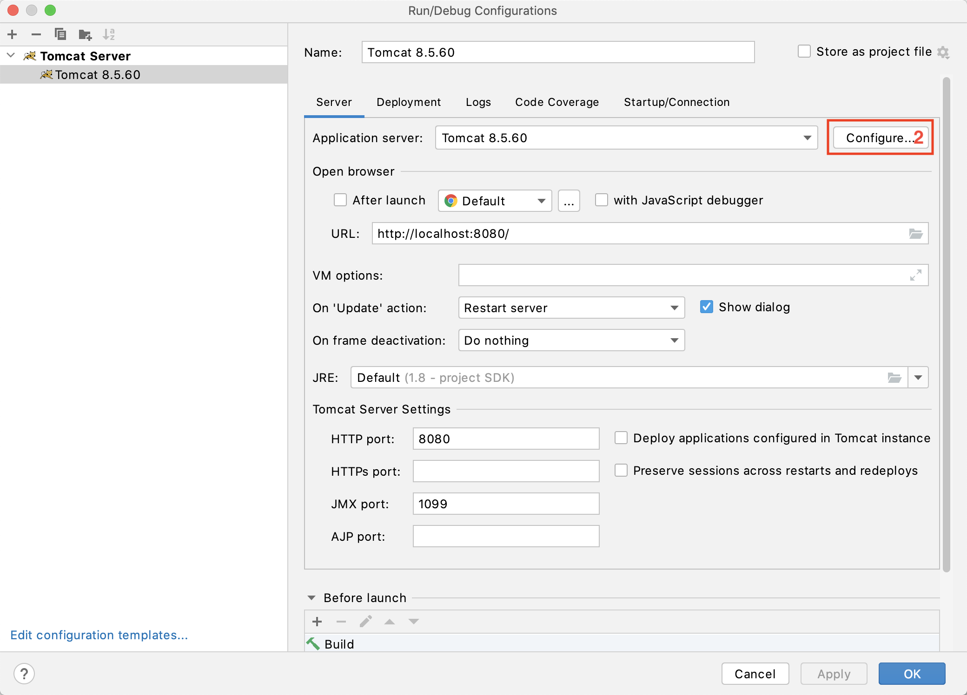Enable Preserve sessions across restarts and redeploys
Viewport: 967px width, 695px height.
[621, 470]
